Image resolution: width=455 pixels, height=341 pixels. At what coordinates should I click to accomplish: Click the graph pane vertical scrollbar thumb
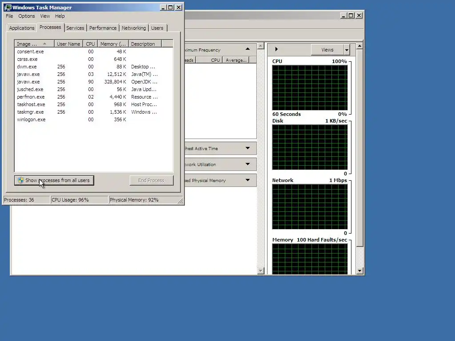tap(359, 148)
